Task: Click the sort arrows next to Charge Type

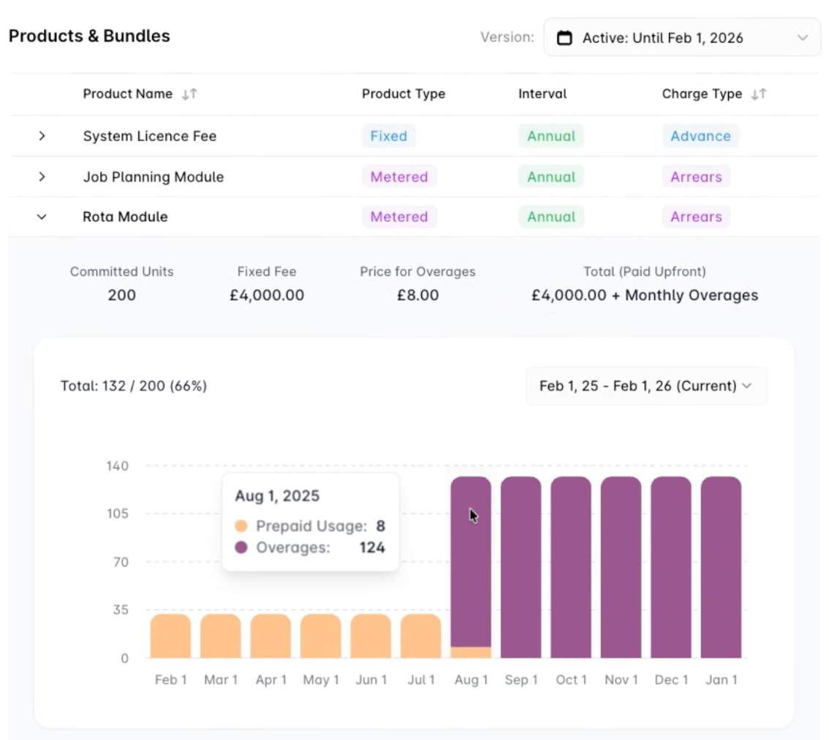Action: coord(758,94)
